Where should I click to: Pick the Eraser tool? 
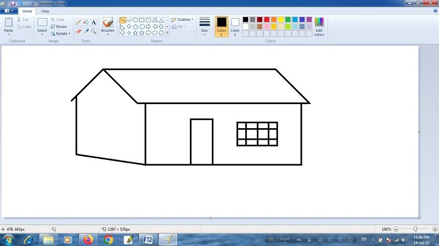click(78, 31)
